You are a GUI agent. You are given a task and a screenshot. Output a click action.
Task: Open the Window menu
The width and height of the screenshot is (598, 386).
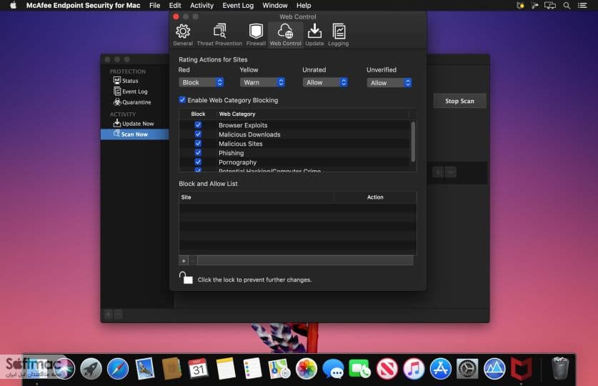pos(275,5)
